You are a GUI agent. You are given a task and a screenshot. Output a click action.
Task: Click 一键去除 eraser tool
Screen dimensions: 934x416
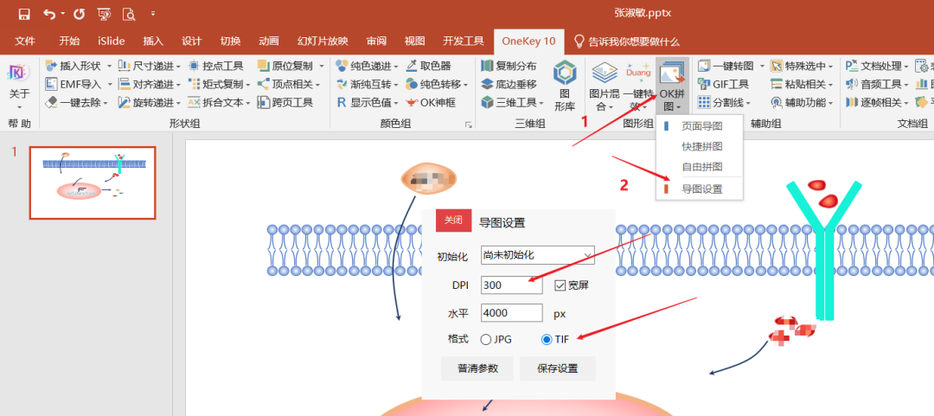pos(75,103)
